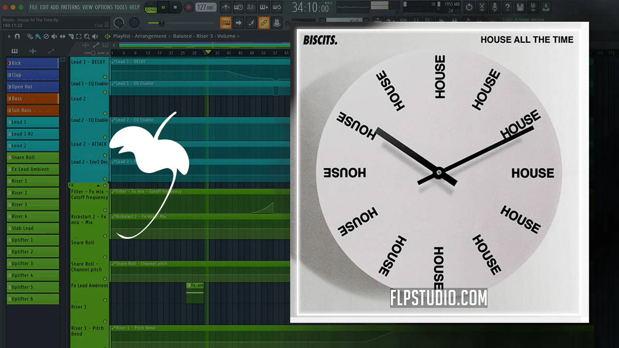Screen dimensions: 619x348
Task: Mute the Lead 1 - DECAY track
Action: point(105,77)
